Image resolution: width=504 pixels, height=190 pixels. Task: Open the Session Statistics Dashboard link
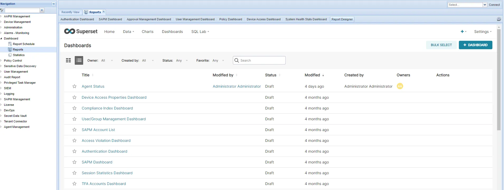click(x=107, y=173)
